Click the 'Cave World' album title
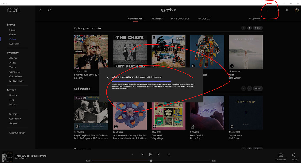301x163 pixels. pyautogui.click(x=157, y=135)
